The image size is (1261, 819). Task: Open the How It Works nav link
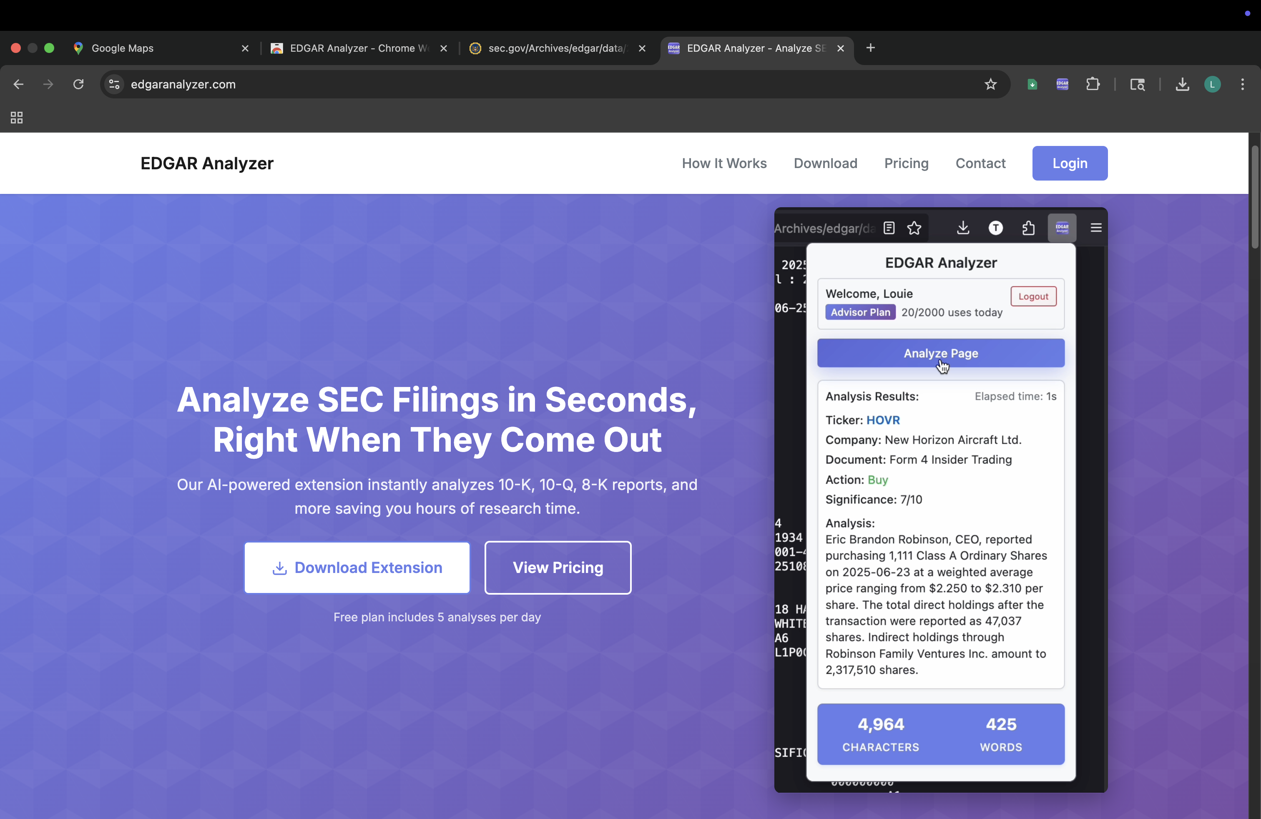tap(724, 164)
